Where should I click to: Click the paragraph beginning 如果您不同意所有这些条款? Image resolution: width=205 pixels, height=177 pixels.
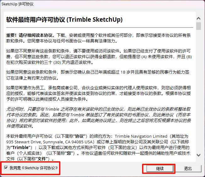pos(99,57)
